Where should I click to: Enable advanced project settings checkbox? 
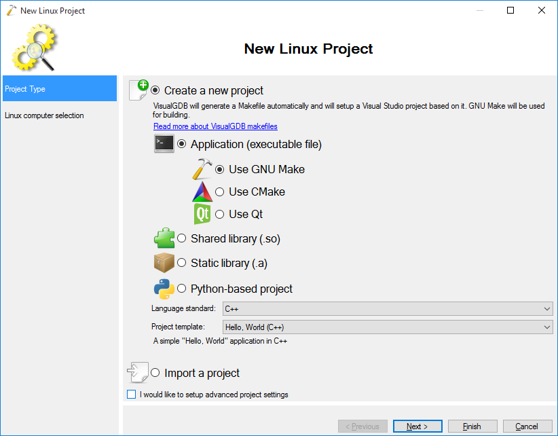(131, 395)
